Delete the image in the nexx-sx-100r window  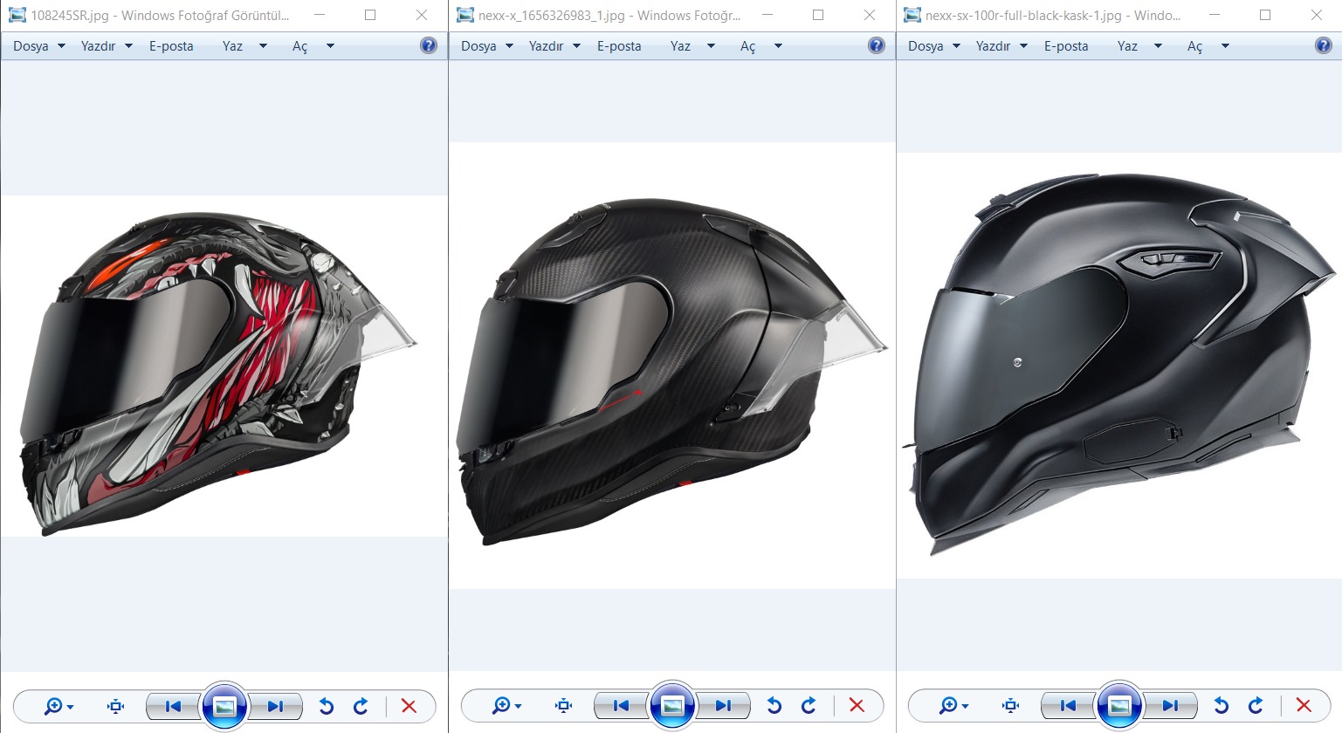[x=1304, y=706]
